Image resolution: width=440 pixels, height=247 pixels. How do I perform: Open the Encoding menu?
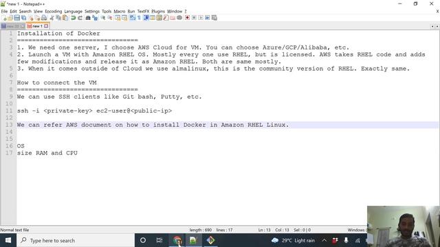[54, 11]
